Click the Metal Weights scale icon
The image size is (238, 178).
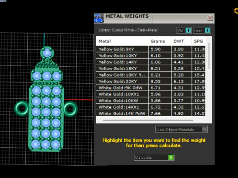pos(99,18)
